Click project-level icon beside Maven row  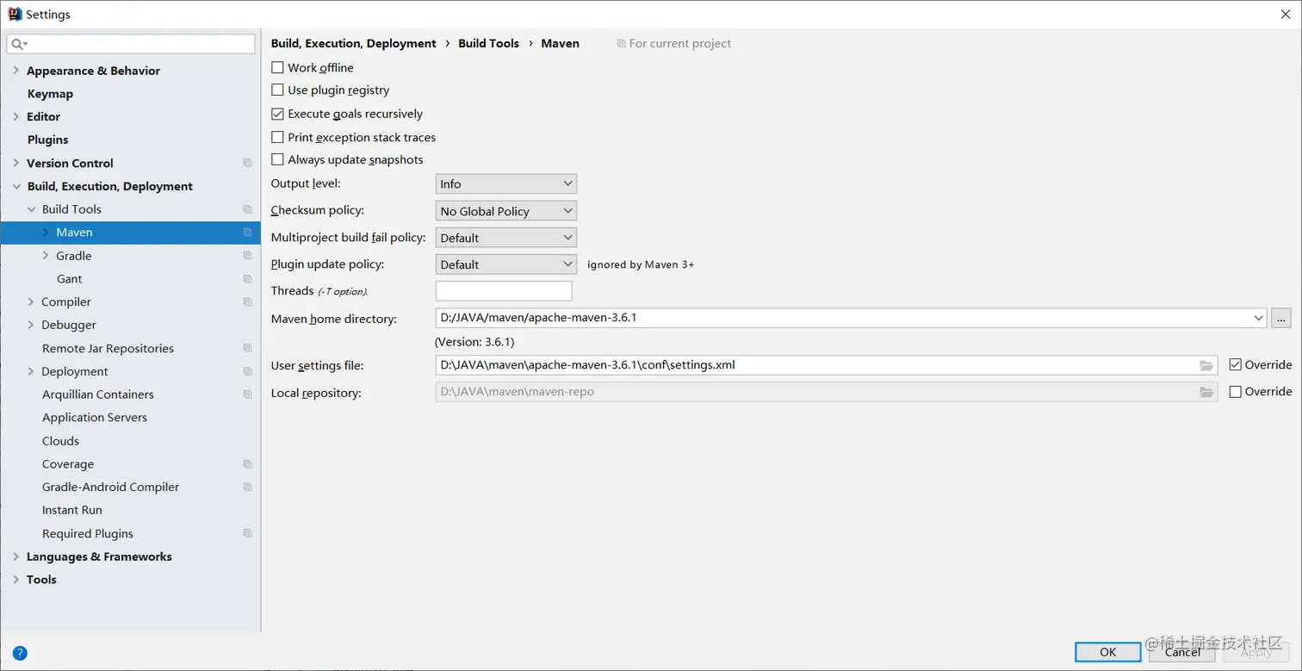(x=247, y=233)
